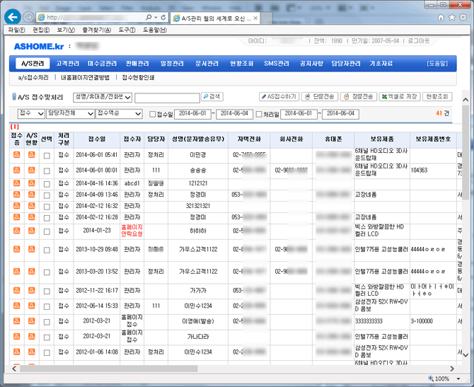Open receipt icon for 2014-02-12 16:32 row
This screenshot has height=387, width=474.
click(x=17, y=206)
